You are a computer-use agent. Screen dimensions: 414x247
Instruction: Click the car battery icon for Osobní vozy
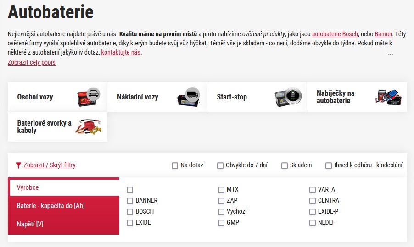tap(88, 97)
